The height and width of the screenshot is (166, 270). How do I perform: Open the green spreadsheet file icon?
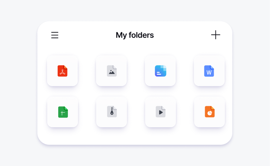[x=63, y=112]
